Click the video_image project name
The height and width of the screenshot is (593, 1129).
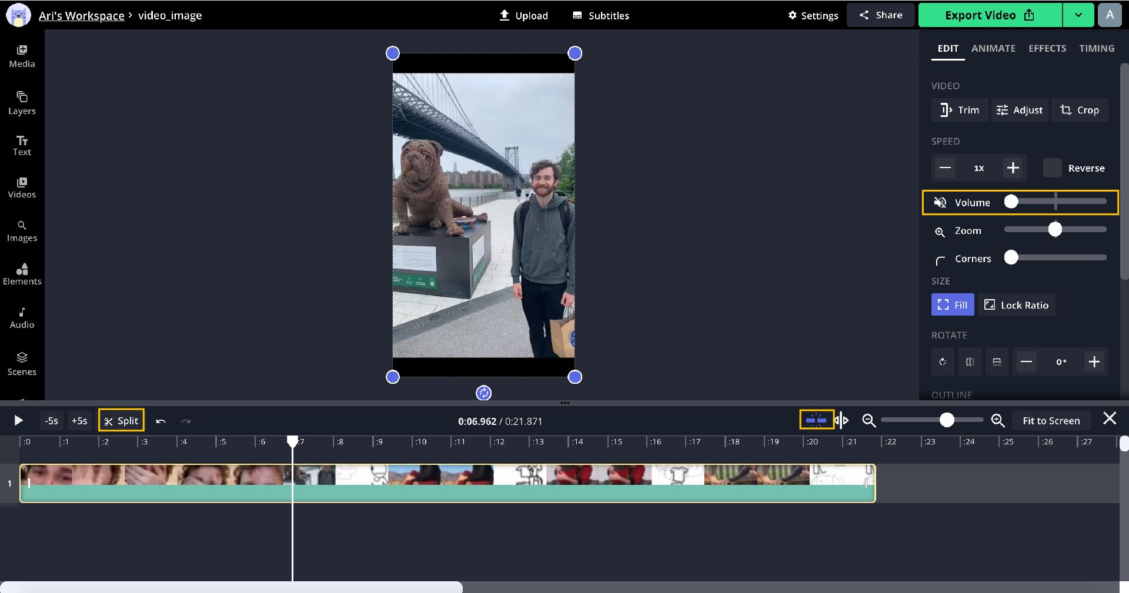coord(170,16)
